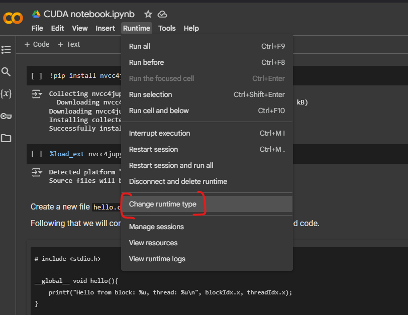Open the Tools menu

[x=167, y=28]
